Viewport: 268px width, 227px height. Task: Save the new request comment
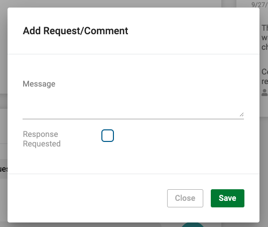pos(227,198)
